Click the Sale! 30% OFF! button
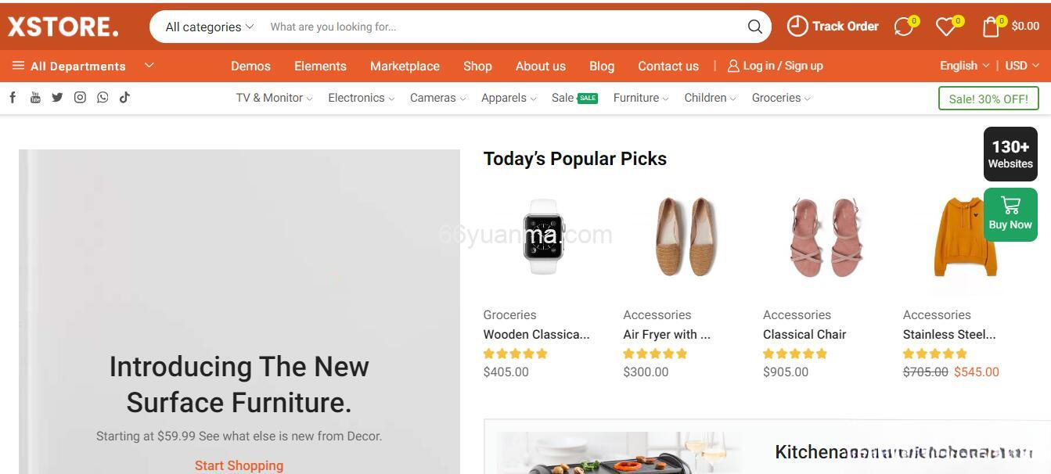 coord(988,99)
